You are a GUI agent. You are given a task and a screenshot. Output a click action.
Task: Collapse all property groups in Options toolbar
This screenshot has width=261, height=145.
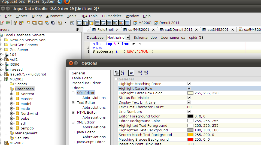click(x=146, y=73)
